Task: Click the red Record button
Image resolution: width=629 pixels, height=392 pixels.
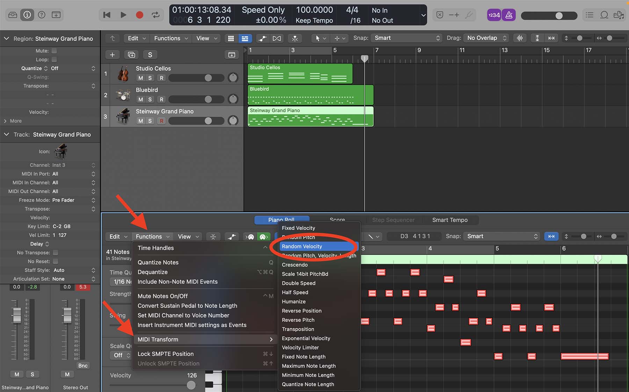Action: click(139, 15)
